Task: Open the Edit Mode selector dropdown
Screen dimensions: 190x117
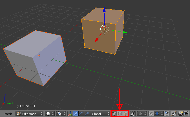Action: point(29,114)
